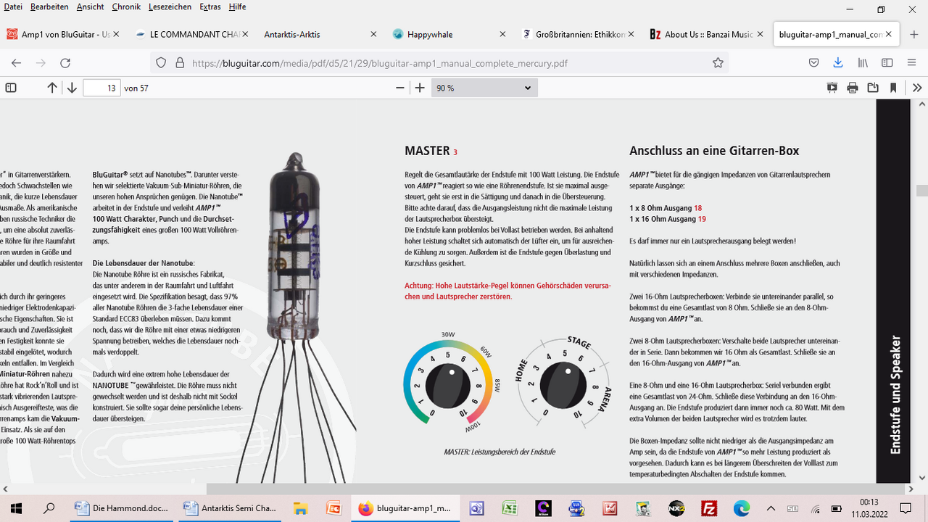Open the Bearbeiten menu
The height and width of the screenshot is (522, 928).
[50, 7]
